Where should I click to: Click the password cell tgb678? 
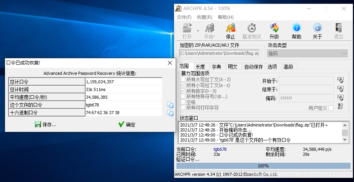124,105
